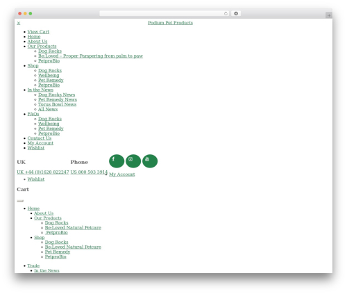Open Our Products in lower navigation
Screen dimensions: 347x294
coord(48,218)
